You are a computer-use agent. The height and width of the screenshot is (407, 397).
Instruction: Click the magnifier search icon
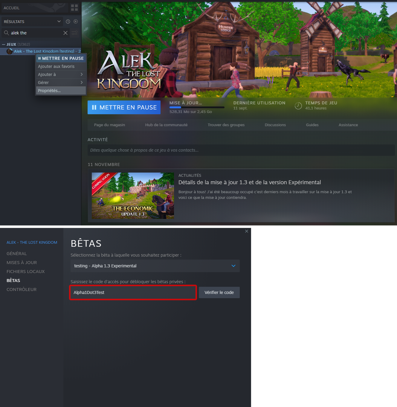tap(6, 33)
